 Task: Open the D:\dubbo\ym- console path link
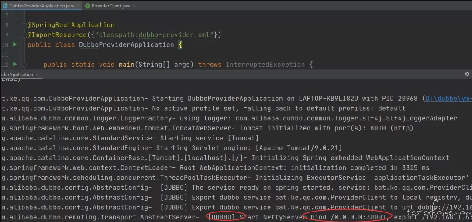[448, 99]
